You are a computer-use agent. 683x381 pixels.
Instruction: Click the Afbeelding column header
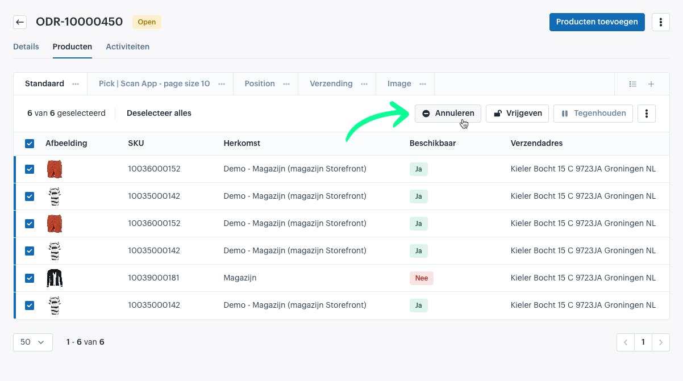pos(66,143)
